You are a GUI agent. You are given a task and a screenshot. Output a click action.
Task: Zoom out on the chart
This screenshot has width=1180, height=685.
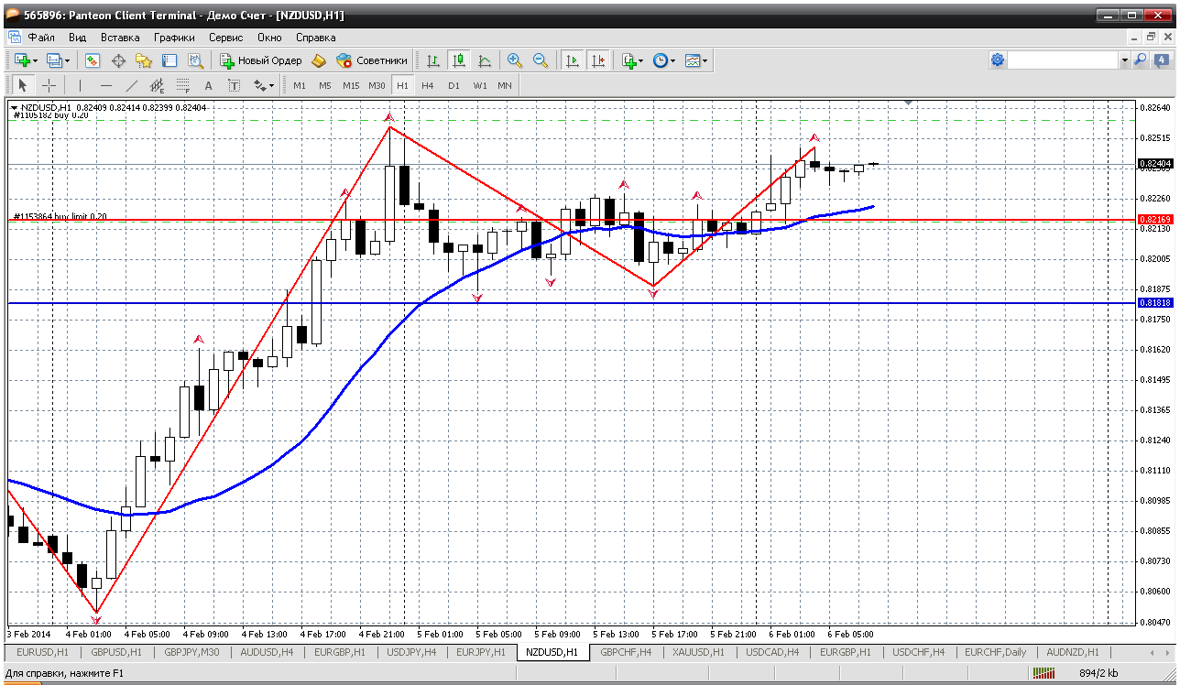[541, 60]
